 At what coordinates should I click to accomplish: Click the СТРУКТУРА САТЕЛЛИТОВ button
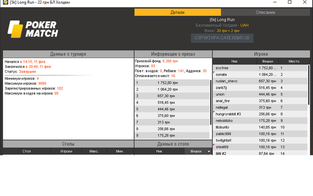pos(222,38)
